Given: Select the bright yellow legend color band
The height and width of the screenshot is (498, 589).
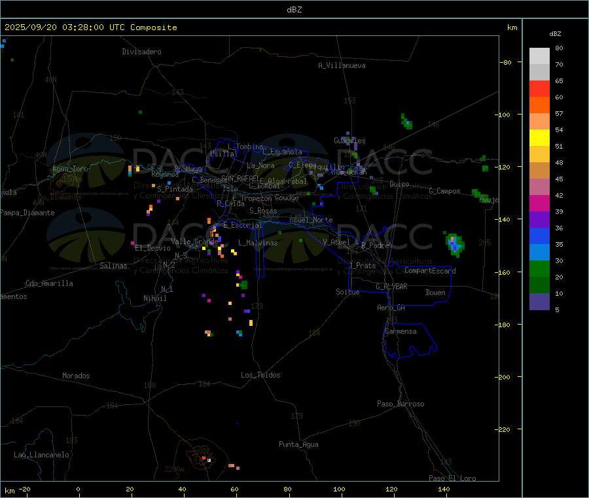Looking at the screenshot, I should [x=539, y=137].
